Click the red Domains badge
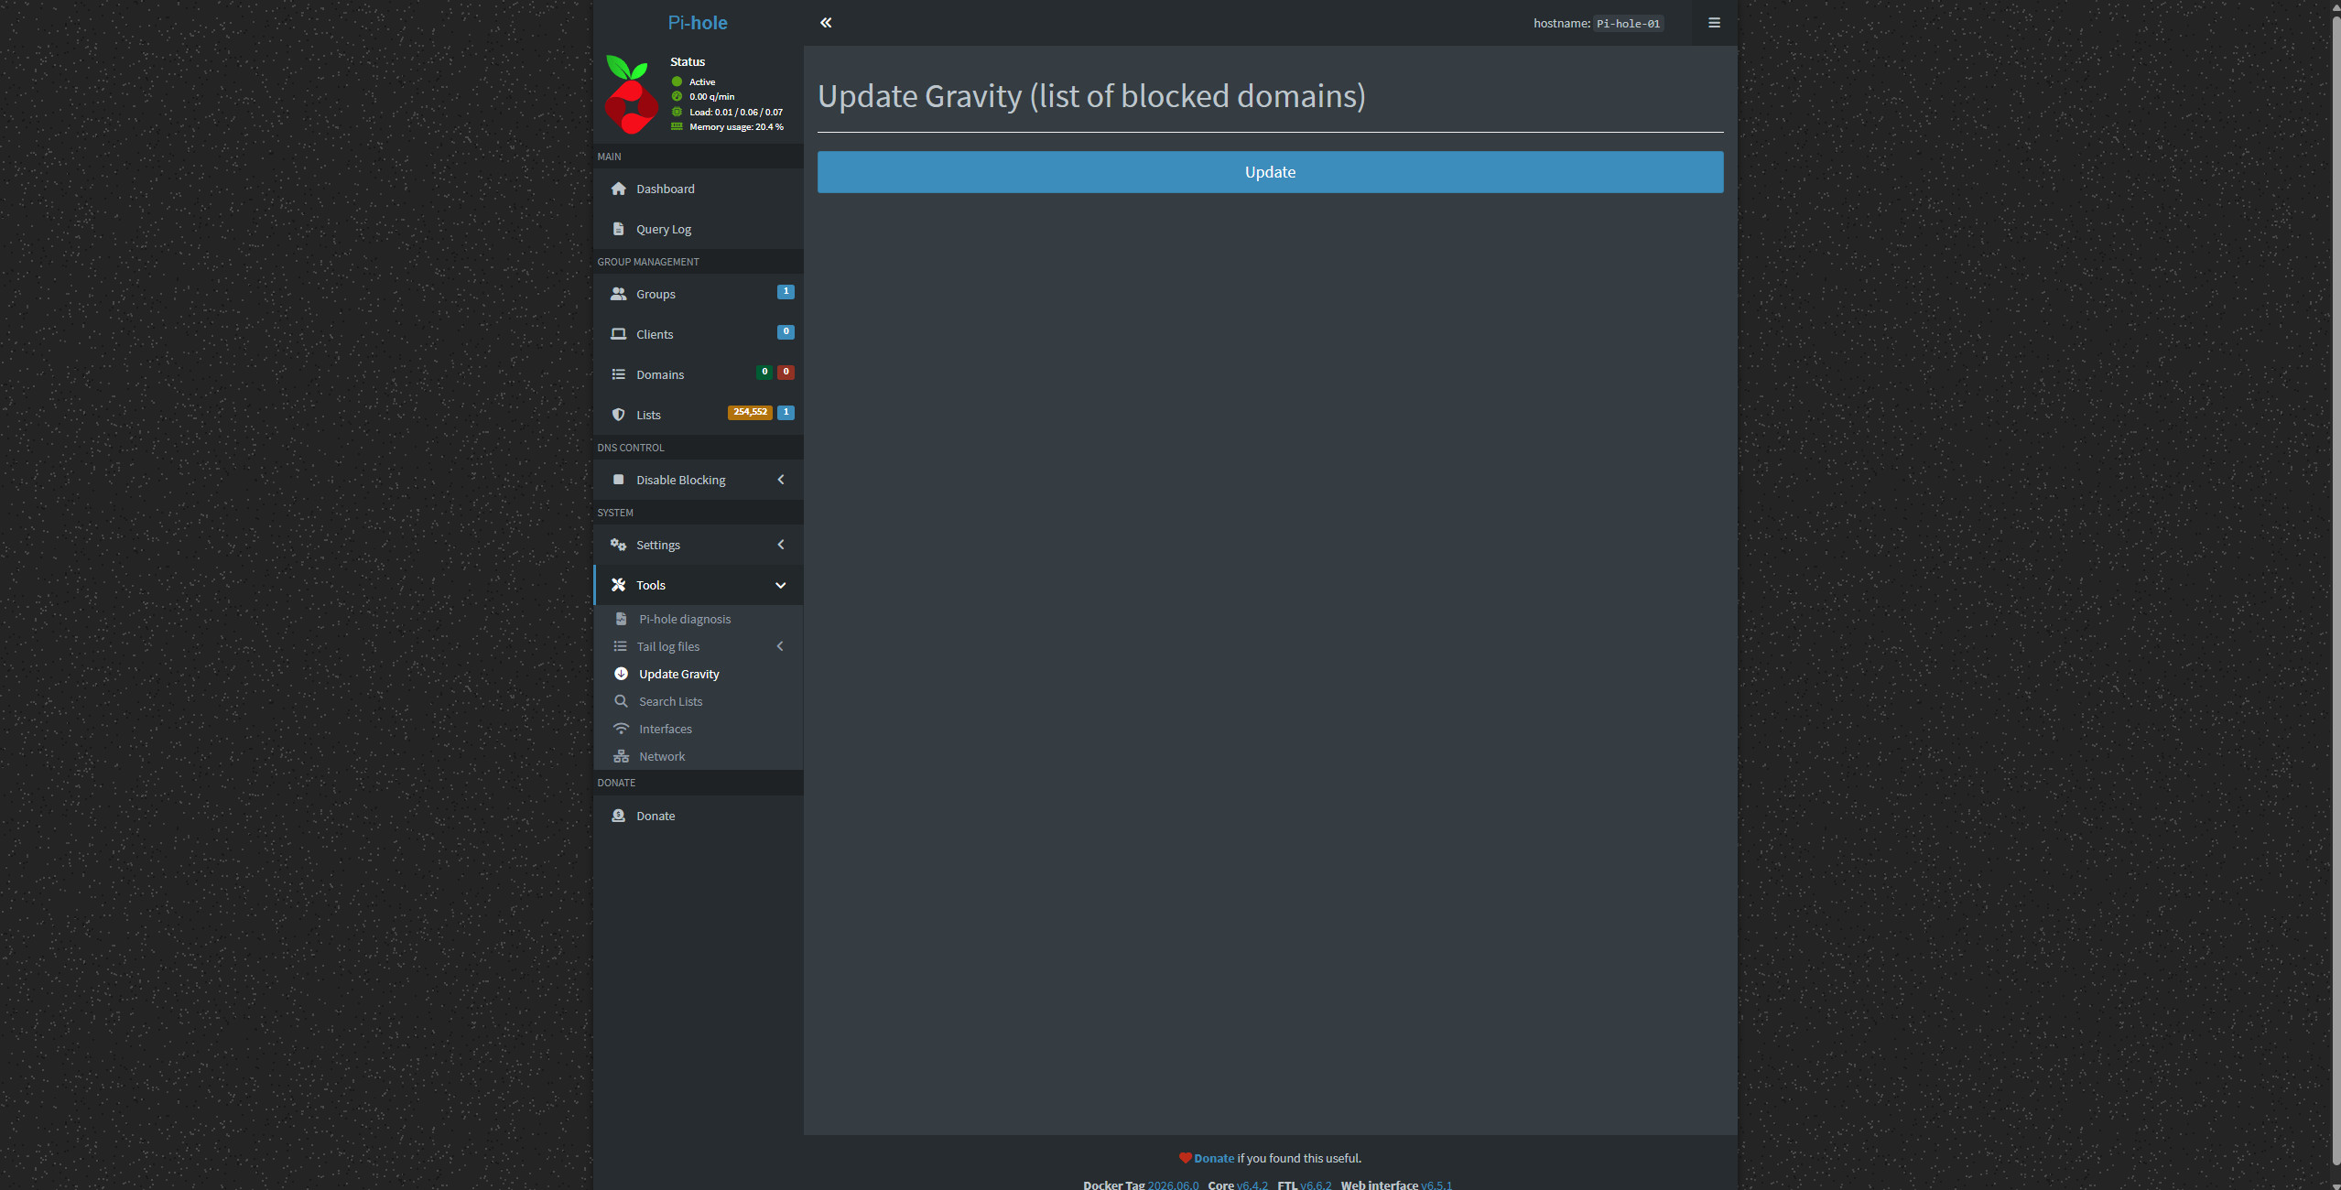 click(x=786, y=373)
